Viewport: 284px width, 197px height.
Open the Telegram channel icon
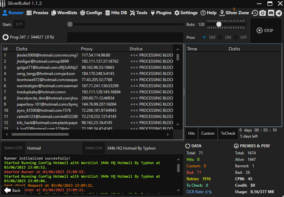[x=278, y=13]
